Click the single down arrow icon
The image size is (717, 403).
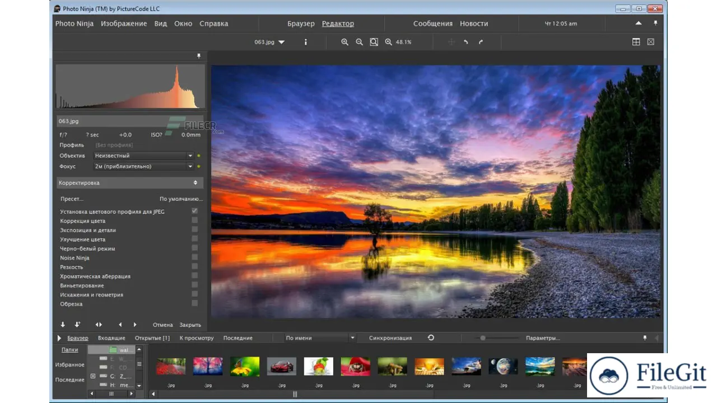pos(63,325)
